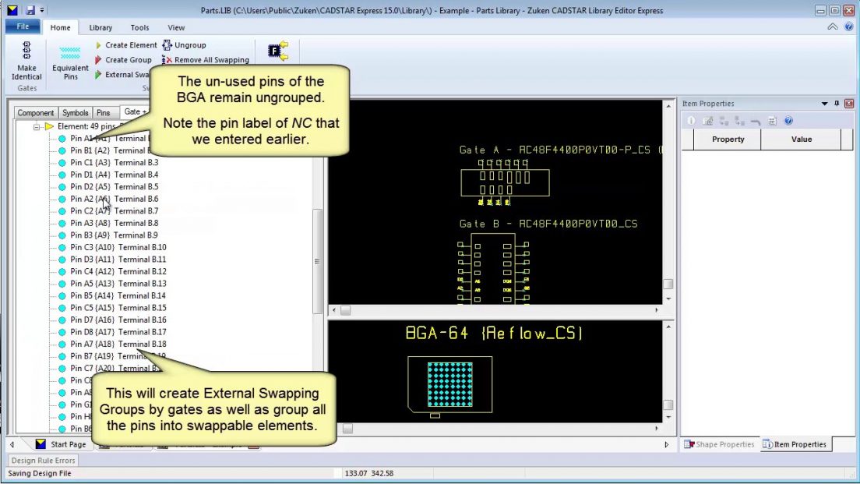Activate the Create Element tool
The height and width of the screenshot is (484, 860).
pyautogui.click(x=129, y=44)
